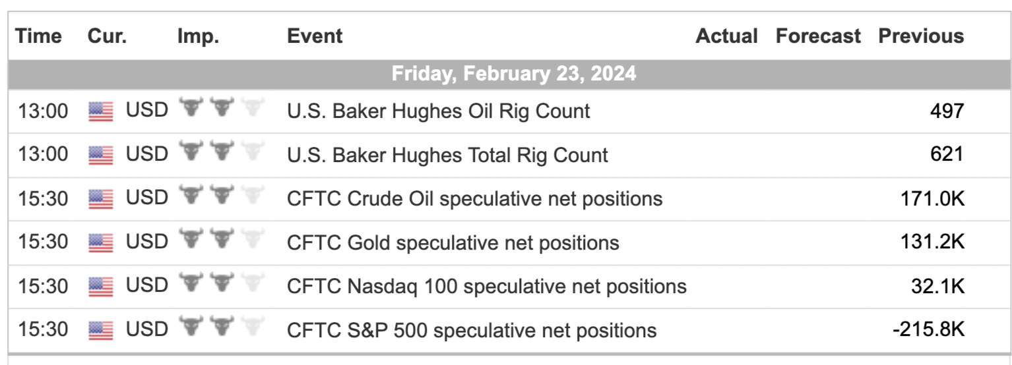Click second bull icon in Nasdaq 100 row
This screenshot has height=365, width=1012.
click(x=222, y=282)
